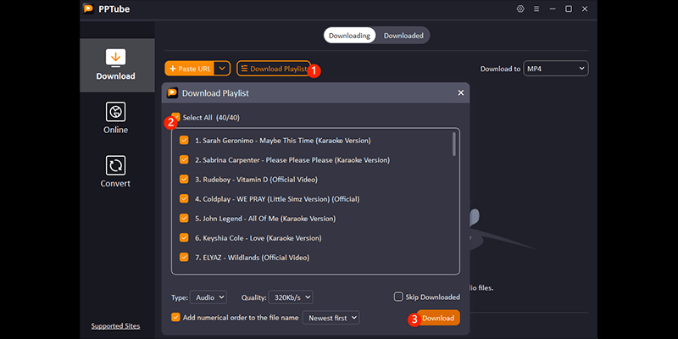Uncheck Sarah Geronimo - Maybe This Time
Image resolution: width=678 pixels, height=339 pixels.
[x=184, y=141]
